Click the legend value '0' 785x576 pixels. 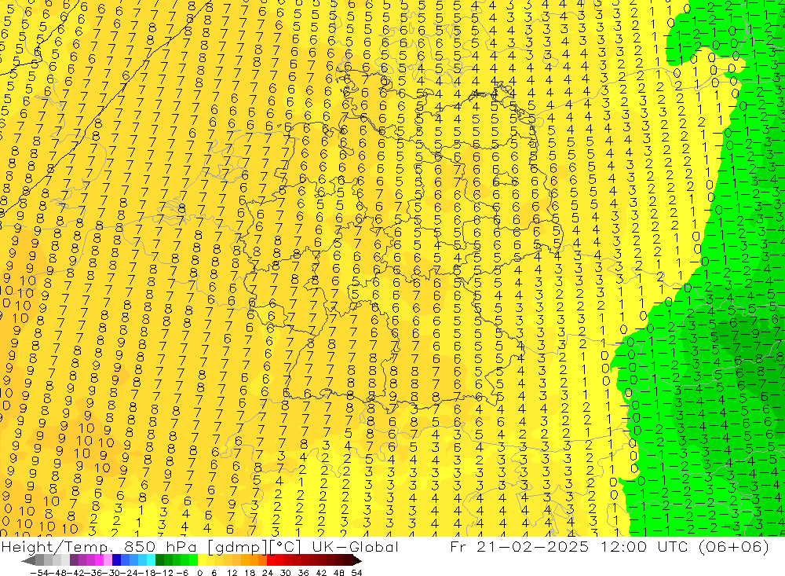click(x=199, y=573)
